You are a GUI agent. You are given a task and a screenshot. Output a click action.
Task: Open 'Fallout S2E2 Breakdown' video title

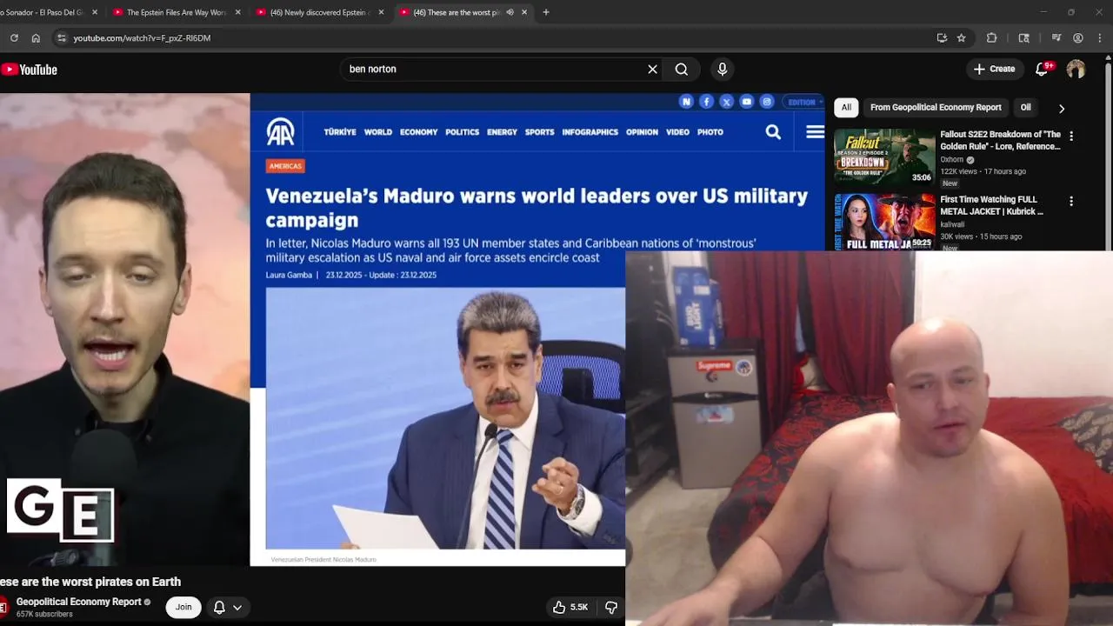point(1000,140)
